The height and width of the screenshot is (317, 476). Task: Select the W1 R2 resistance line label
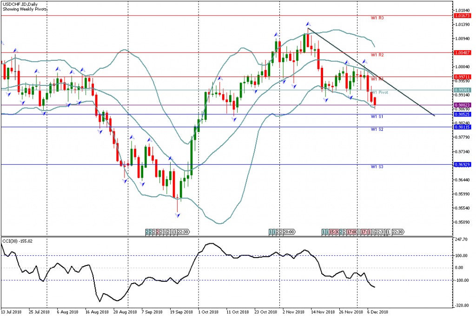tap(377, 55)
